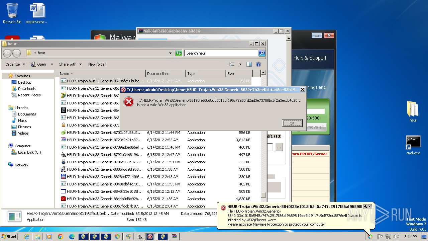Click the wrench options icon on the balloon
Screen dimensions: 428x241
tap(365, 207)
